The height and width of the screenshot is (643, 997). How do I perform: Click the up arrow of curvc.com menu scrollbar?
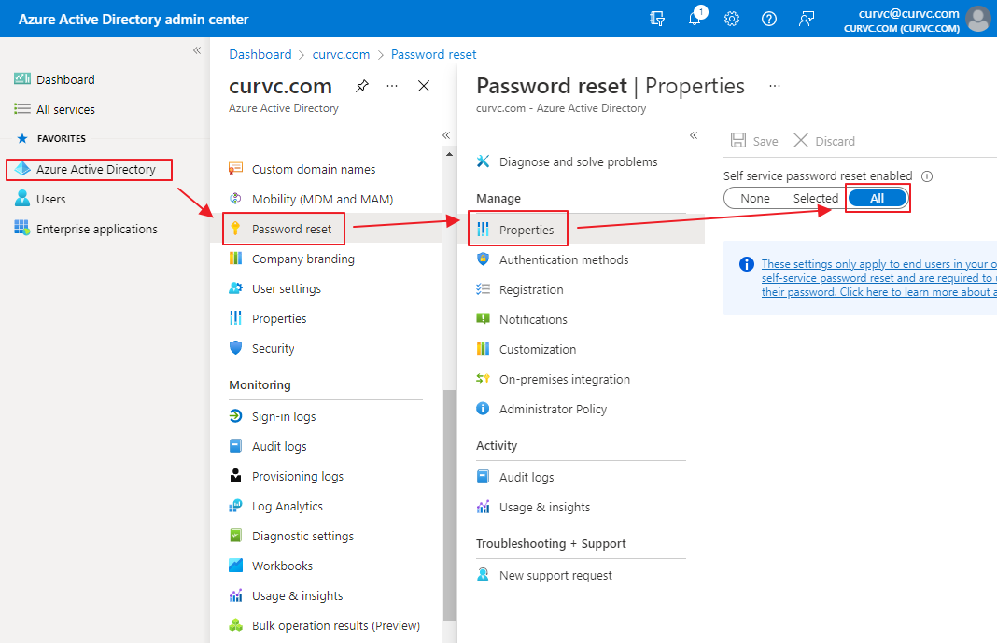[450, 154]
